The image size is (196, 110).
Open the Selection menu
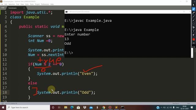[12, 4]
